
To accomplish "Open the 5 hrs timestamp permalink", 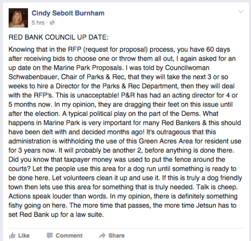I will click(38, 23).
